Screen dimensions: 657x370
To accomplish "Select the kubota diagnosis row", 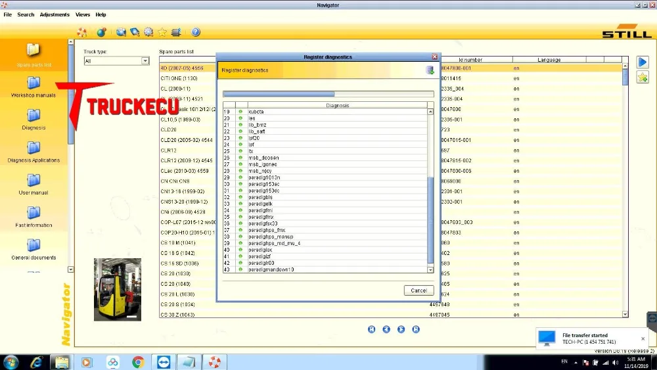I will coord(325,112).
